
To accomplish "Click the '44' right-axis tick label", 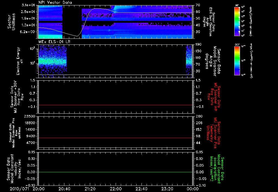I will point(198,143).
